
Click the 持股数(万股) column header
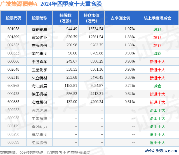[65, 18]
